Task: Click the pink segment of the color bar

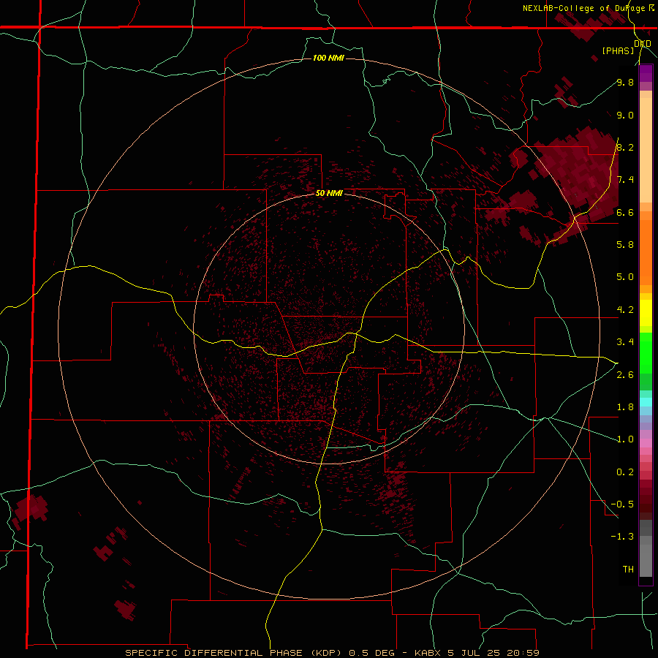Action: pyautogui.click(x=646, y=443)
